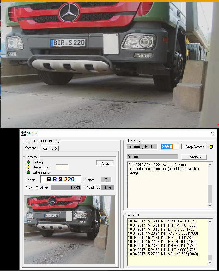219x271 pixels.
Task: Select protocol entry KH HM 118 (1785)
Action: coord(162,225)
